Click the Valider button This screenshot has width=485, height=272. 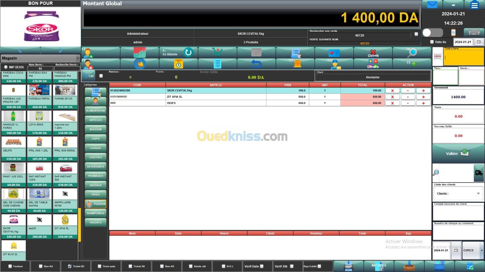[x=458, y=154]
